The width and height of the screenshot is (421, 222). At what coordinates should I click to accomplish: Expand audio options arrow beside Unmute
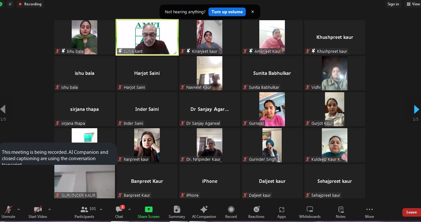(x=18, y=209)
